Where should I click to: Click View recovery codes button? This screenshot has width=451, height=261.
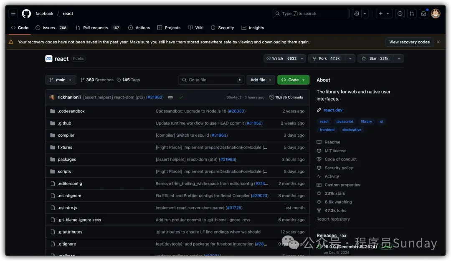tap(409, 42)
